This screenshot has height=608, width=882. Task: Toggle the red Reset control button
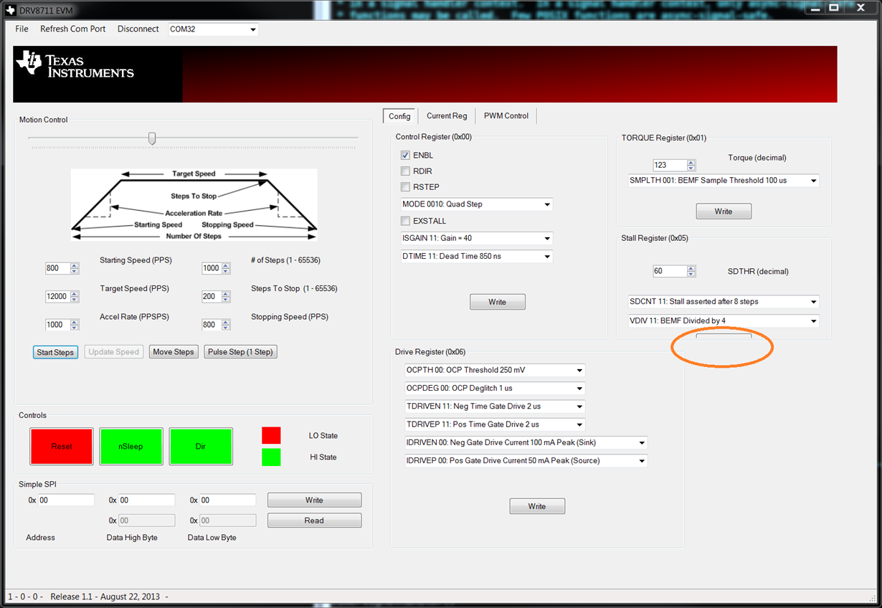coord(62,446)
